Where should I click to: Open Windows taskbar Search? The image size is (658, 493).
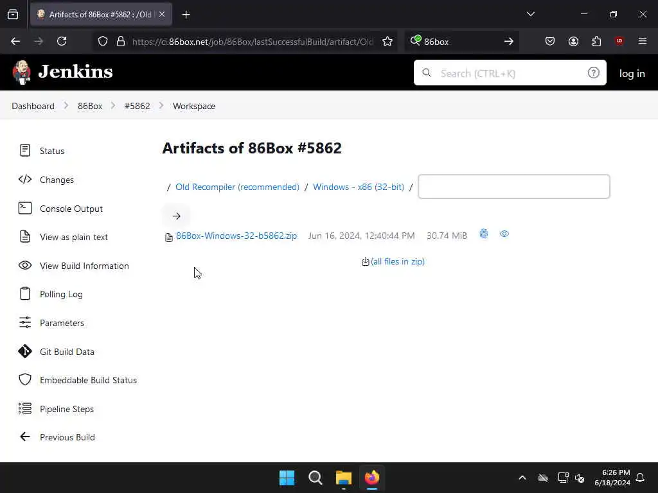[x=315, y=478]
